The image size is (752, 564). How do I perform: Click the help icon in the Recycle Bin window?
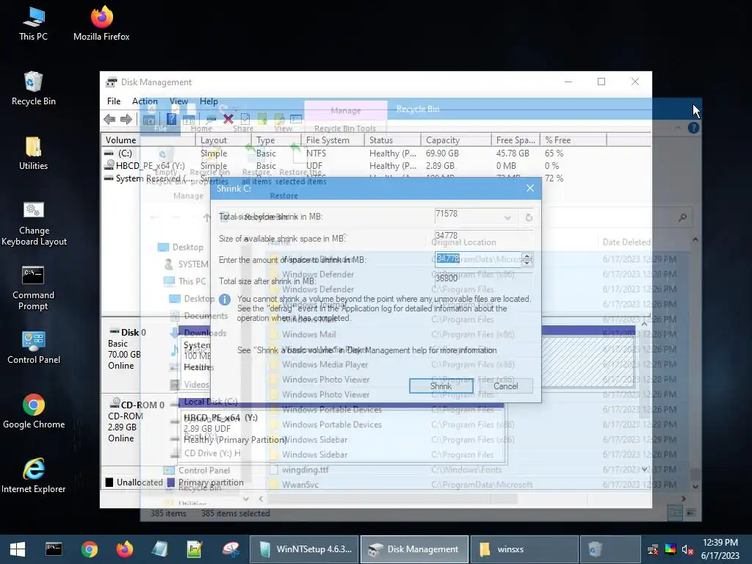point(693,128)
